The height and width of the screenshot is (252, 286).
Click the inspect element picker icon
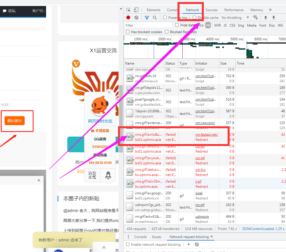129,10
